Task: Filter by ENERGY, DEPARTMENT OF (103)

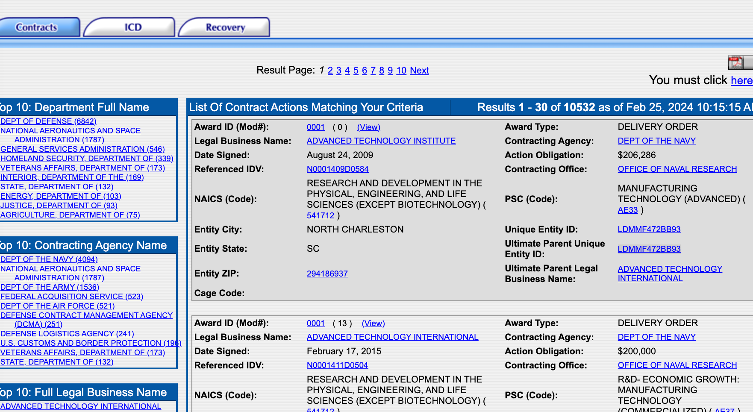Action: [x=61, y=196]
